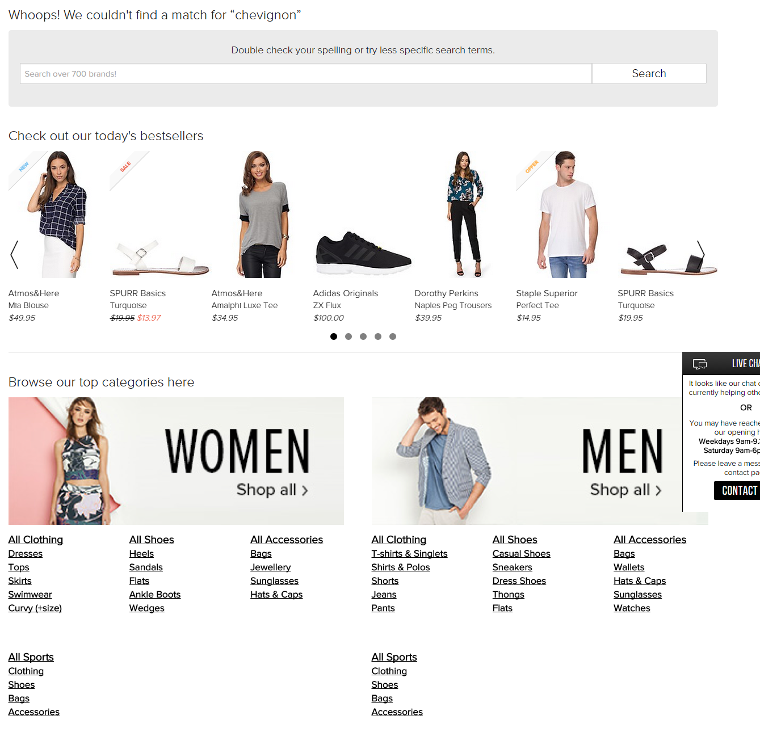
Task: Open women's sports Accessories link
Action: tap(34, 712)
